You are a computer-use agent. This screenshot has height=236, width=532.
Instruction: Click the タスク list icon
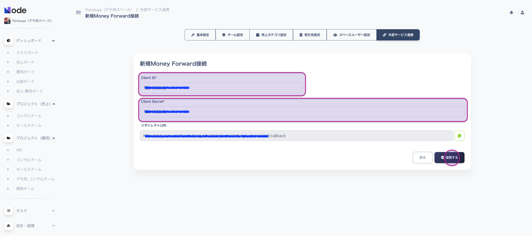click(x=9, y=211)
